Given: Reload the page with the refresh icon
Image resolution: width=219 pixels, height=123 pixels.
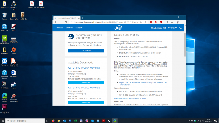Looking at the screenshot, I should (66, 22).
